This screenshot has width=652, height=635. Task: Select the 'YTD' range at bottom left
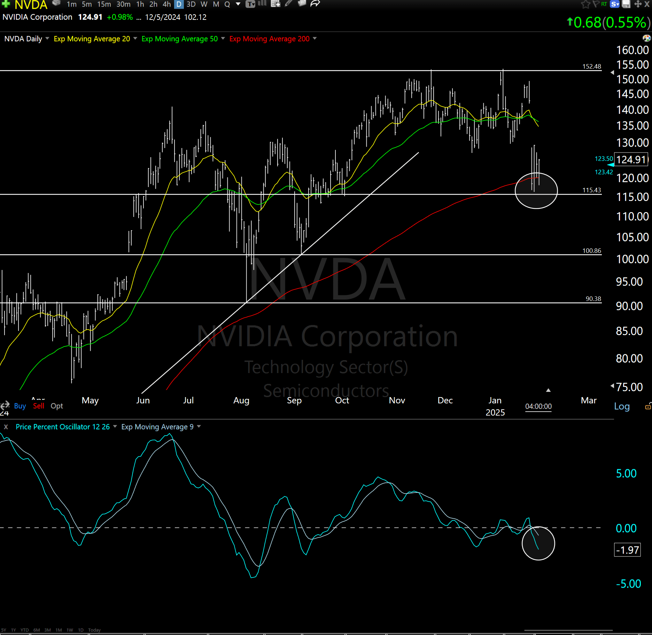tap(24, 630)
